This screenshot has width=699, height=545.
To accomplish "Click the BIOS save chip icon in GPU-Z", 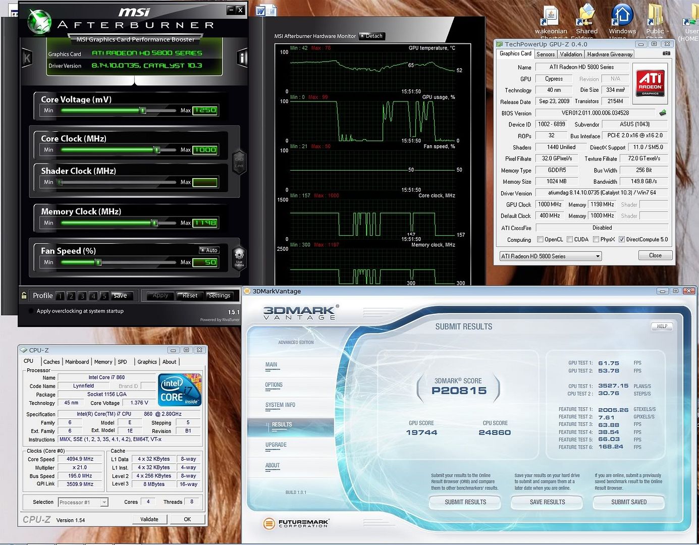I will coord(663,113).
